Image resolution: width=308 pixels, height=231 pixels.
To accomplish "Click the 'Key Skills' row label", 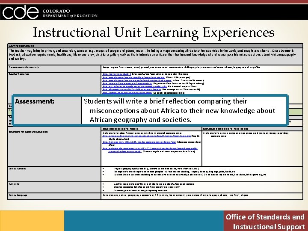I will [x=14, y=184].
